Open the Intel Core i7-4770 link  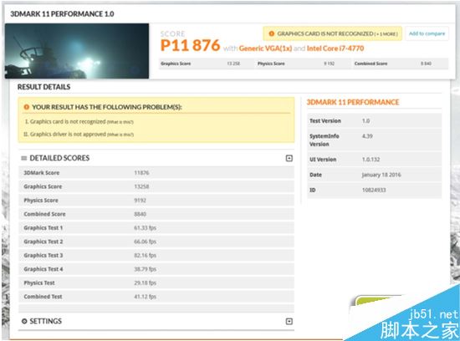(x=335, y=48)
